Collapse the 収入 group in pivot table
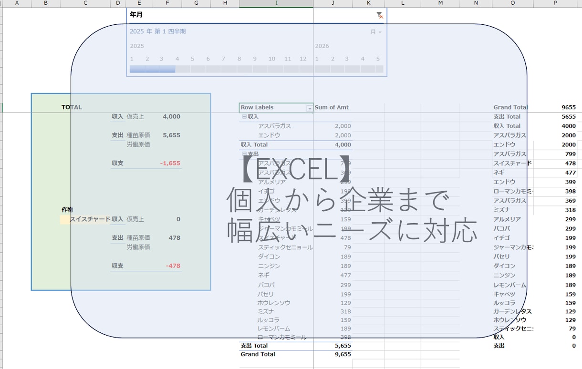The height and width of the screenshot is (369, 582). point(244,117)
